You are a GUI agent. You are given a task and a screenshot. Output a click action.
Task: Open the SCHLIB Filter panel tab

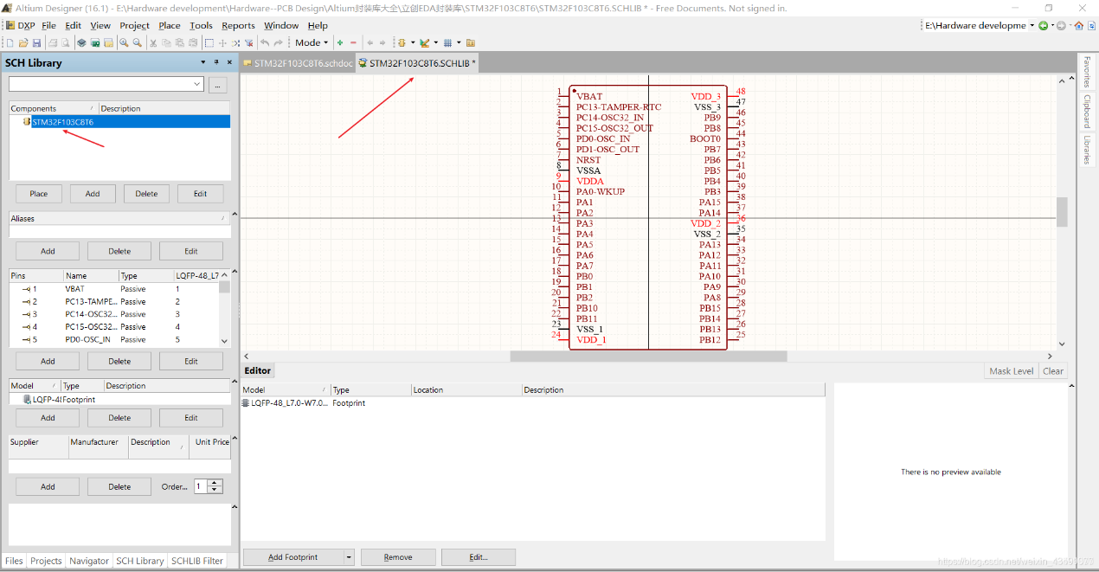pyautogui.click(x=196, y=561)
